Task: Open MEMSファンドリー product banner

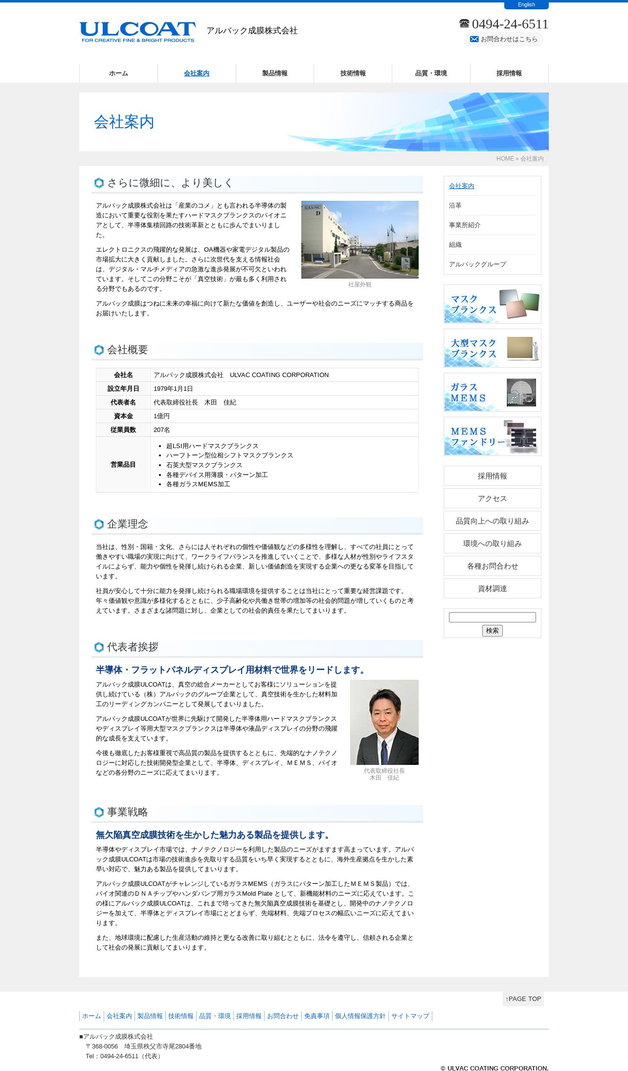Action: [x=493, y=436]
